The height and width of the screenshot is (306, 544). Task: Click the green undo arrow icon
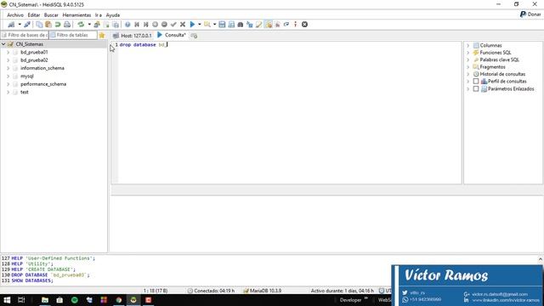tap(58, 25)
